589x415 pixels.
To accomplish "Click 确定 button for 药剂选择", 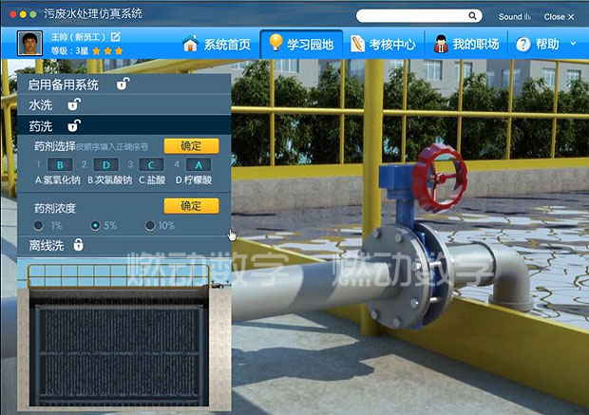I will 191,145.
